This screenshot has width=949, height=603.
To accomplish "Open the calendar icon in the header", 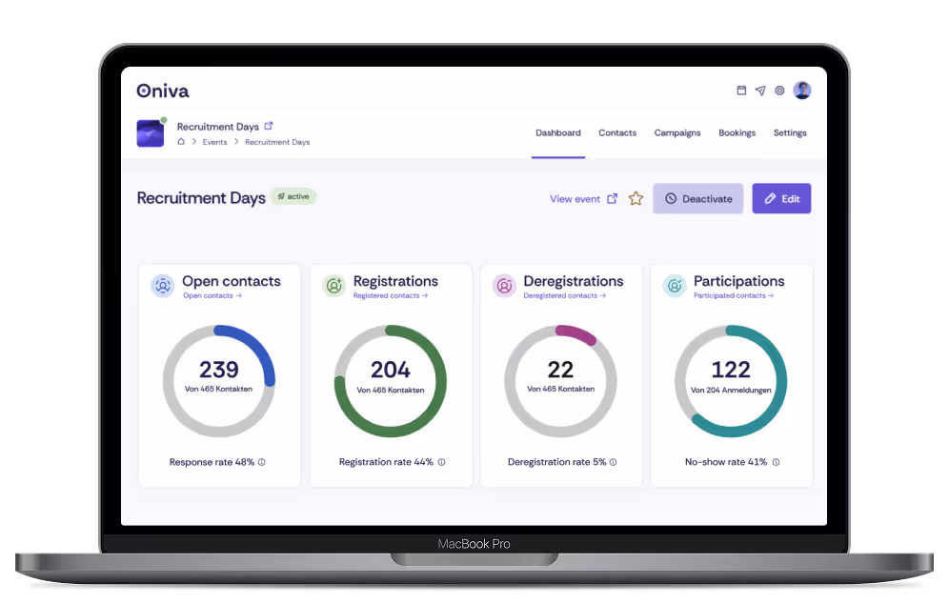I will [x=740, y=90].
